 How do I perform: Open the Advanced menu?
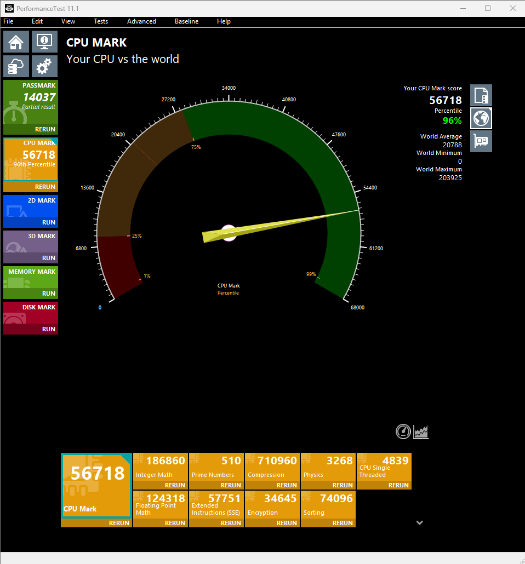point(141,21)
